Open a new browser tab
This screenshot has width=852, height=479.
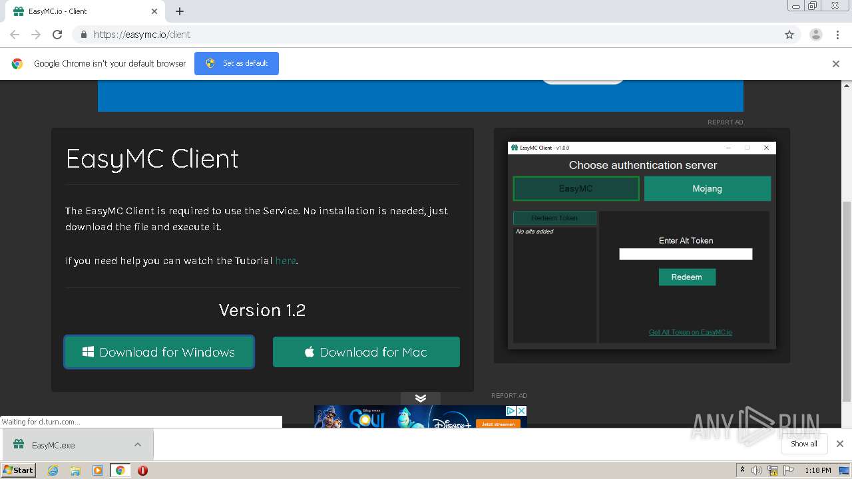tap(180, 11)
